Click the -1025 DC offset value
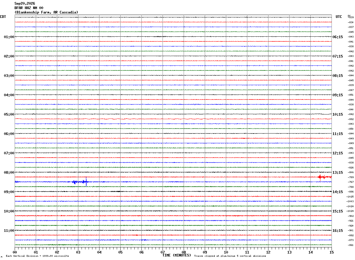This screenshot has height=260, width=355. [350, 197]
